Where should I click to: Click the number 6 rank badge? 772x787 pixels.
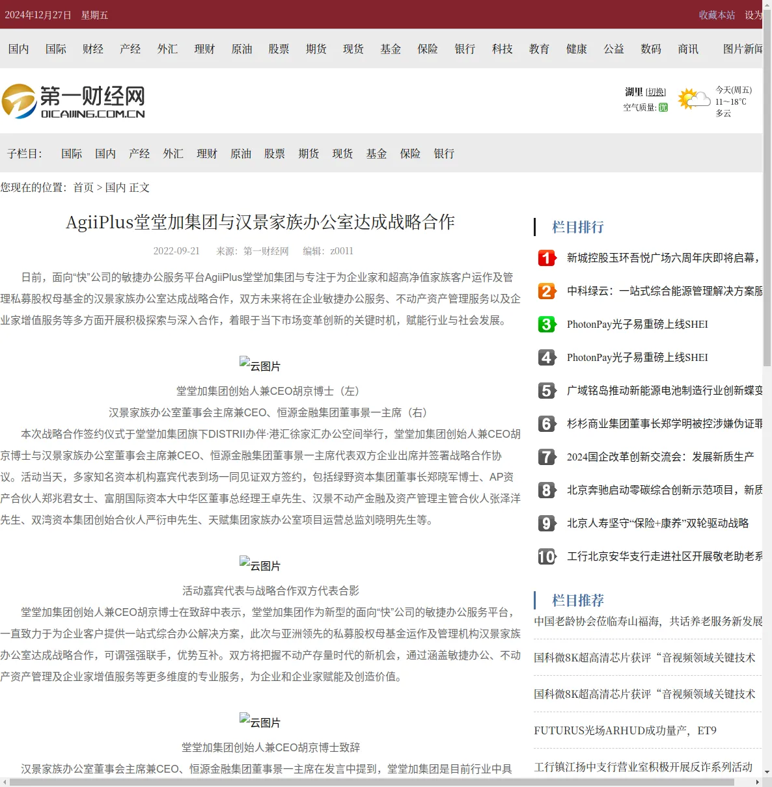tap(547, 424)
